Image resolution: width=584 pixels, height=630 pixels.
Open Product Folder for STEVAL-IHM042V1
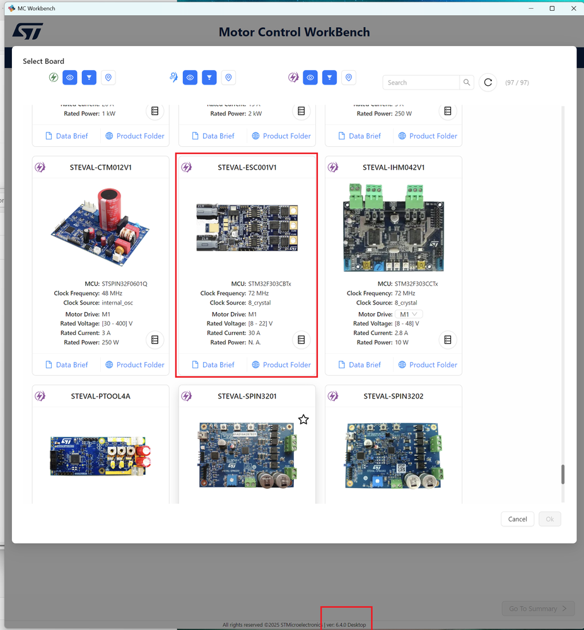click(428, 365)
